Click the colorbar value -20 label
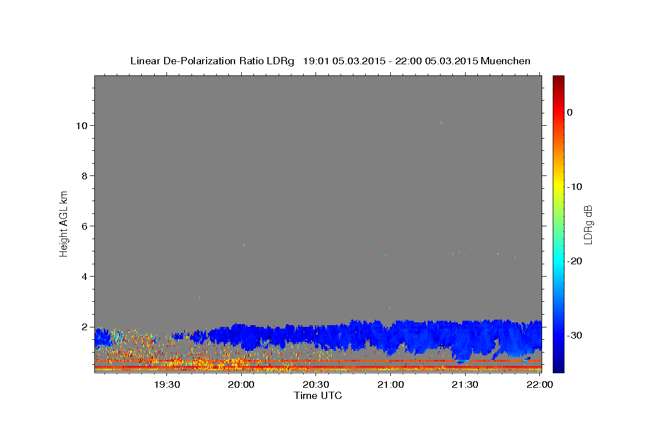The width and height of the screenshot is (670, 447). [575, 261]
